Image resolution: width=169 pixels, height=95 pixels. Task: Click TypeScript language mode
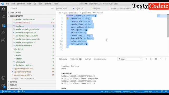click(148, 92)
